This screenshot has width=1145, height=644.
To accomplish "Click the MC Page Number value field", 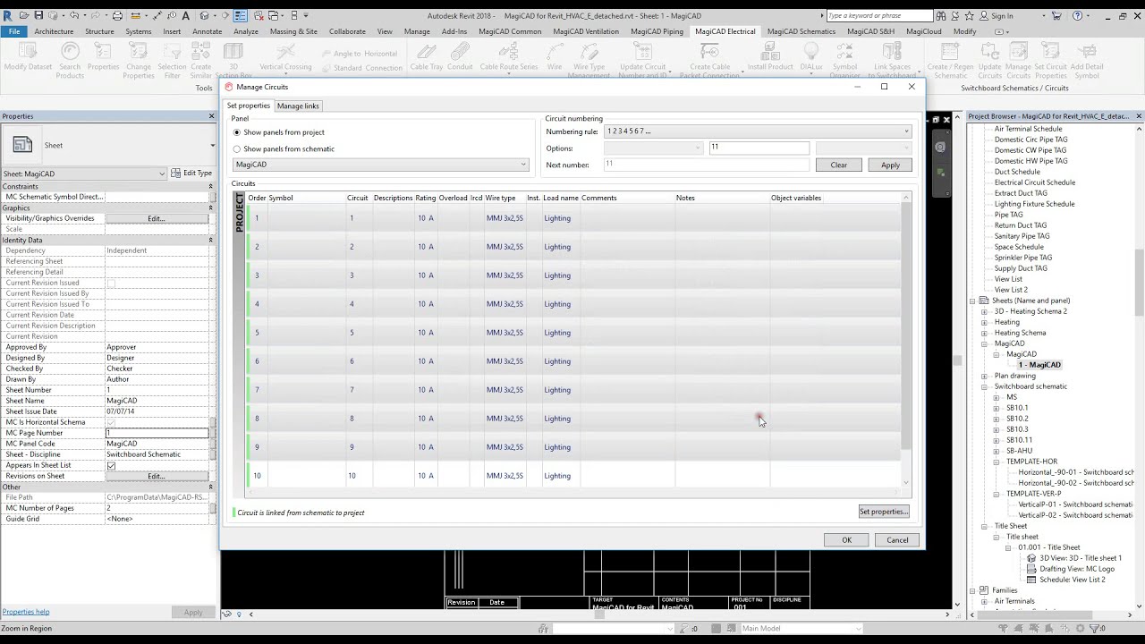I will tap(157, 433).
